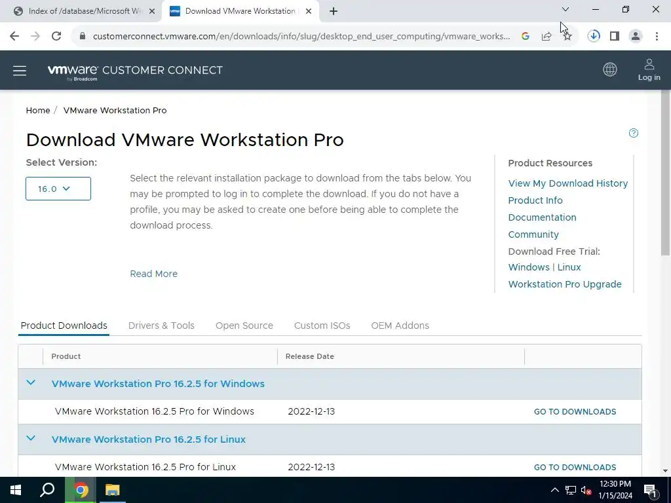This screenshot has width=671, height=503.
Task: Click the muted volume tray icon
Action: (586, 490)
